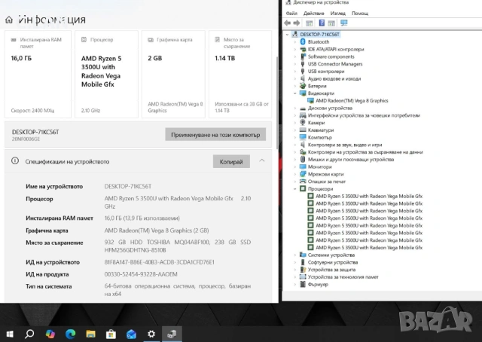Click the Bluetooth device icon
This screenshot has width=482, height=342.
[x=303, y=42]
